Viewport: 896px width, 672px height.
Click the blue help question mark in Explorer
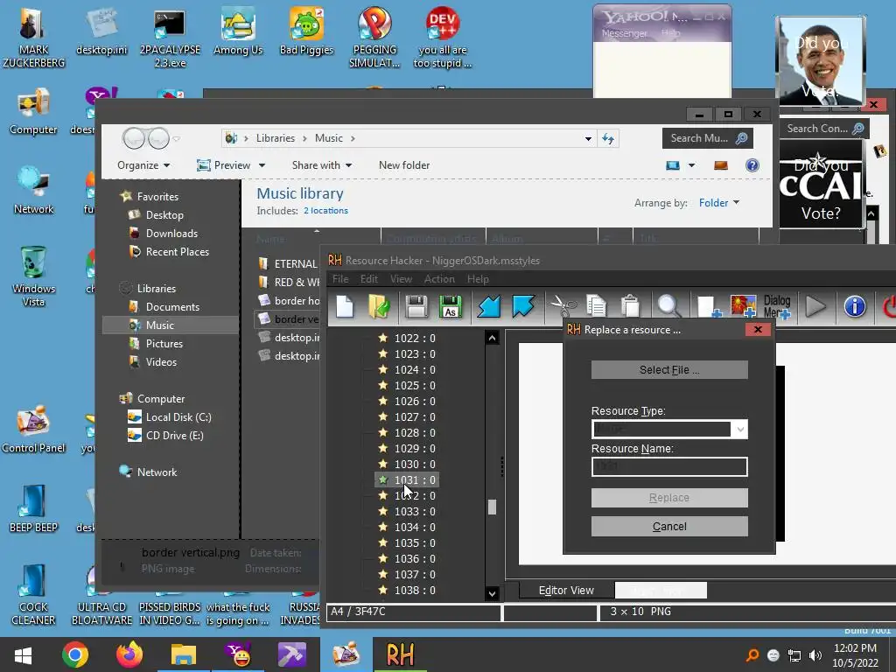coord(752,165)
